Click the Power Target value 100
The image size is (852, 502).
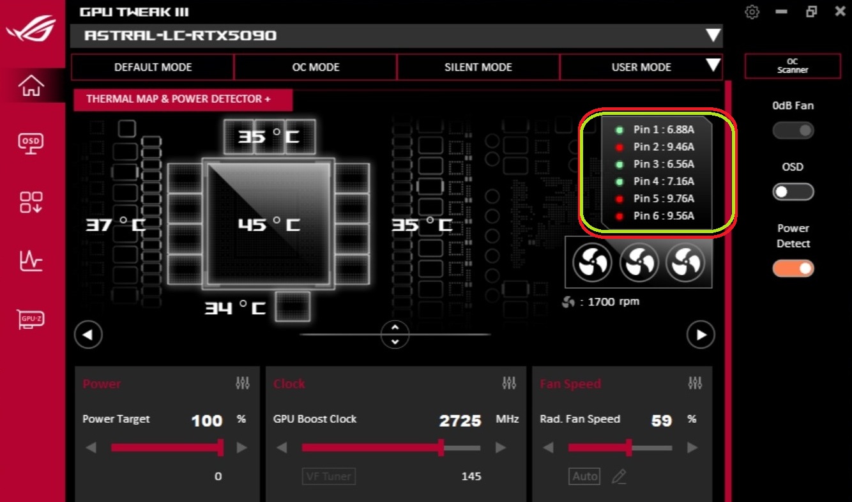(207, 421)
